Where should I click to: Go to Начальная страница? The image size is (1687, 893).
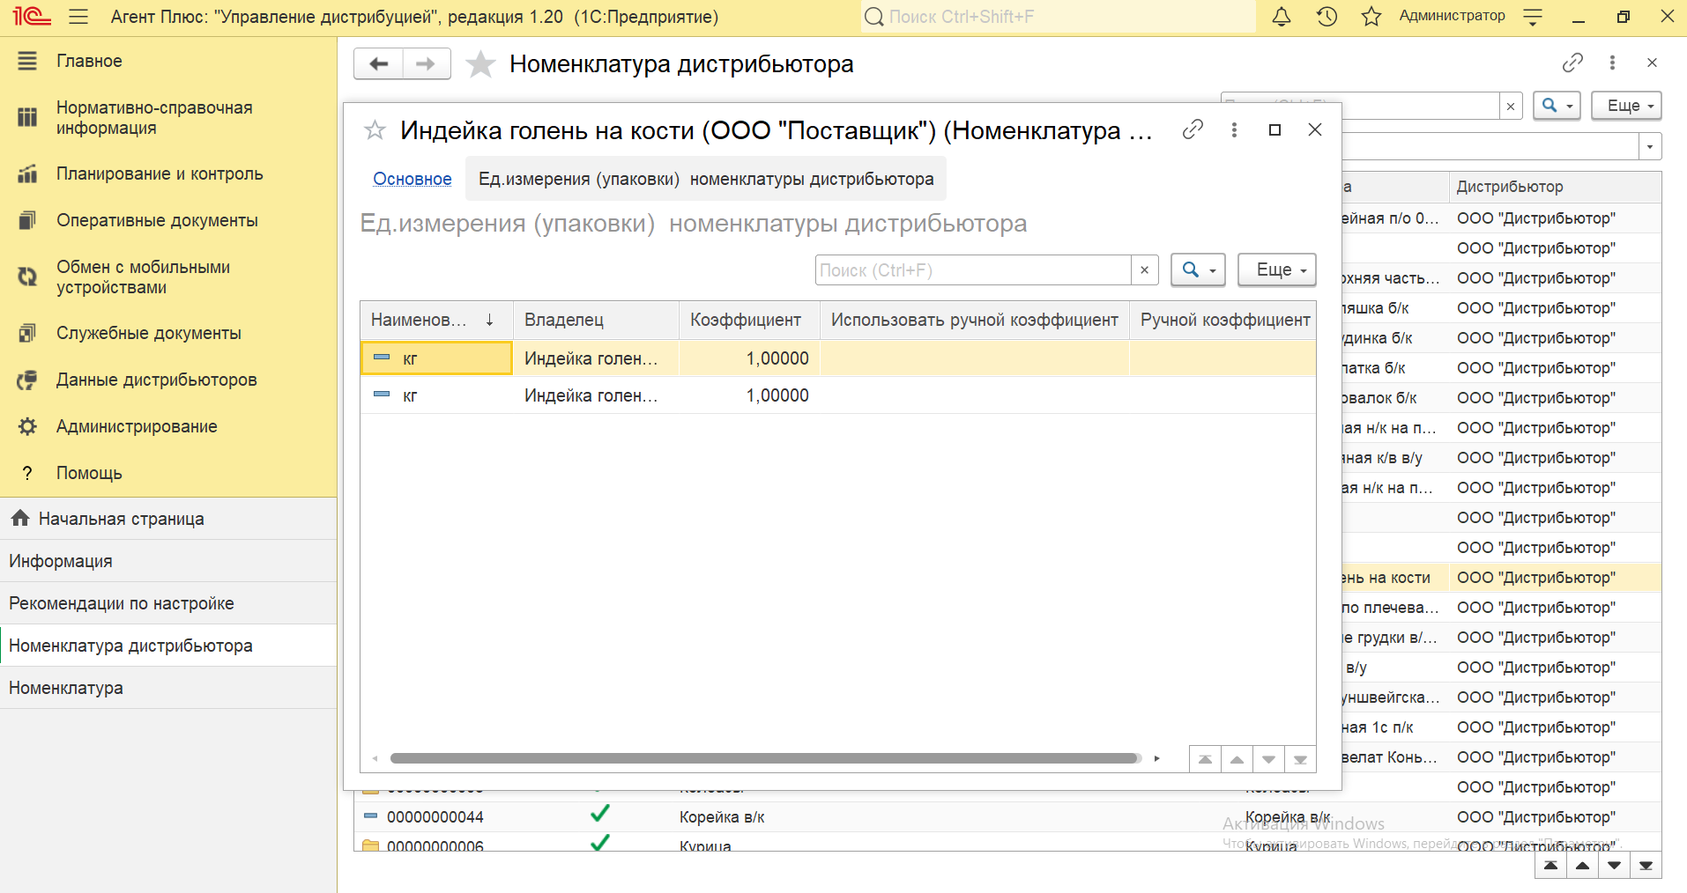(x=168, y=519)
